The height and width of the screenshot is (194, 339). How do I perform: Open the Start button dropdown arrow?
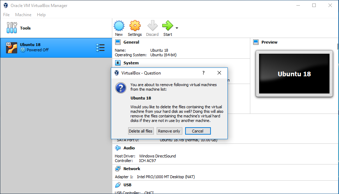[177, 28]
